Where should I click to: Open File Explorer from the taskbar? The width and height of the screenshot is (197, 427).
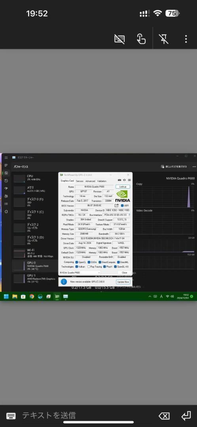pos(15,296)
